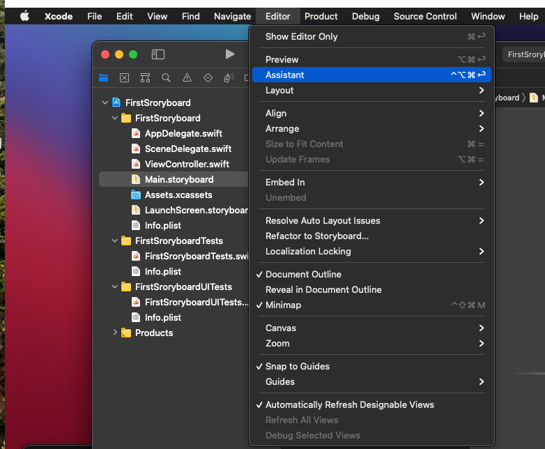The image size is (545, 449).
Task: Select FirstSroryboardTests.swift file row
Action: [174, 256]
